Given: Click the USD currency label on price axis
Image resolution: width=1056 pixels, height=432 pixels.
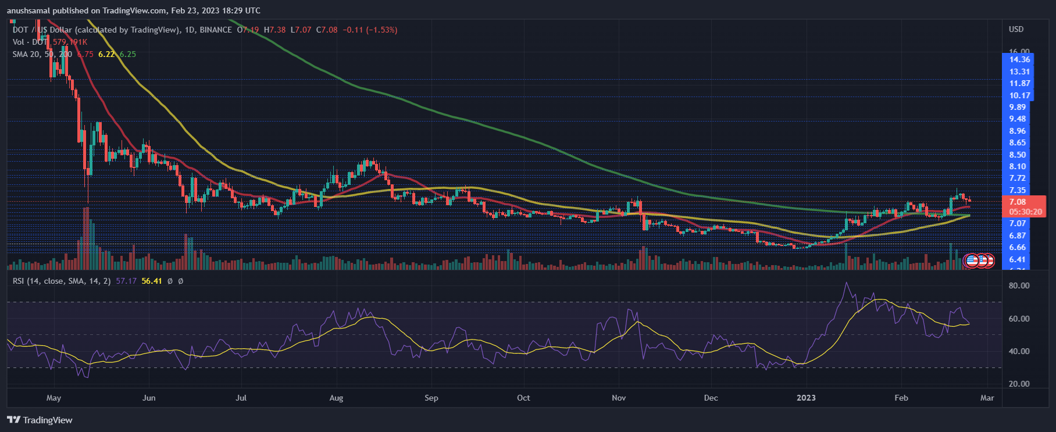Looking at the screenshot, I should [1016, 29].
